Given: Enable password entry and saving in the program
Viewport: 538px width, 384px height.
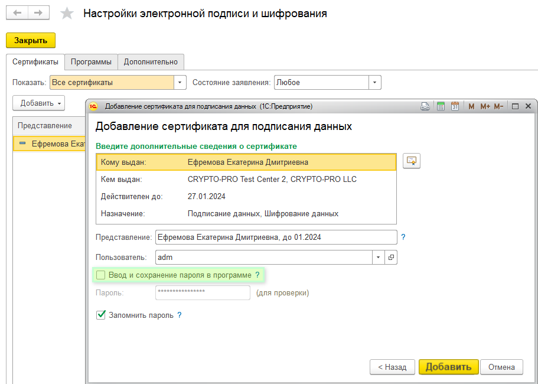Looking at the screenshot, I should click(x=101, y=275).
